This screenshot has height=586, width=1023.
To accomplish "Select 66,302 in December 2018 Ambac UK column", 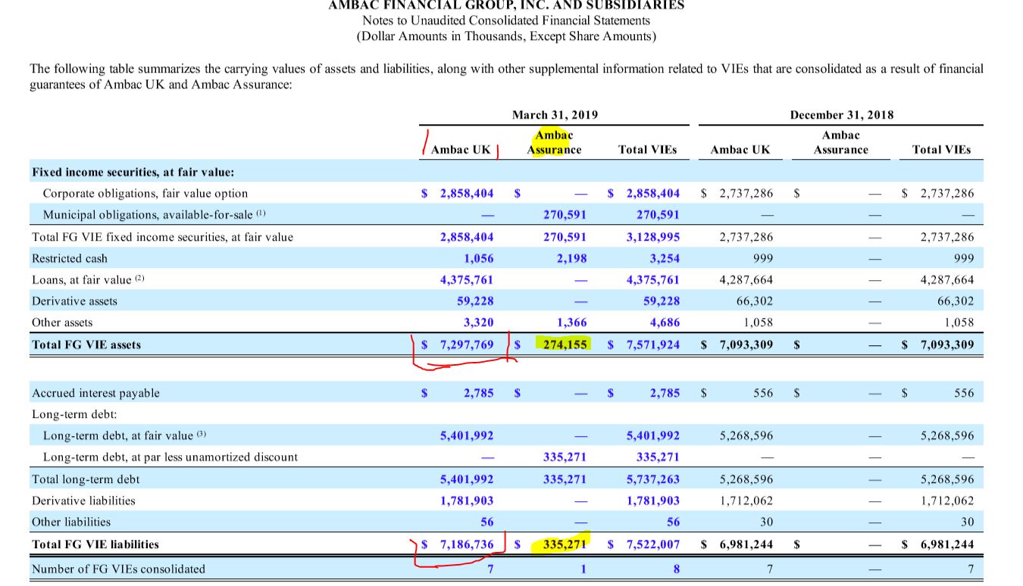I will pos(755,301).
